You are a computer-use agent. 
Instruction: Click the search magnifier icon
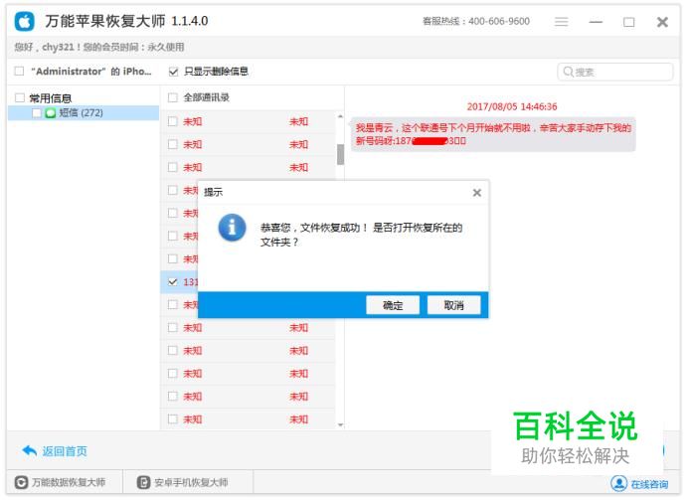[x=568, y=72]
